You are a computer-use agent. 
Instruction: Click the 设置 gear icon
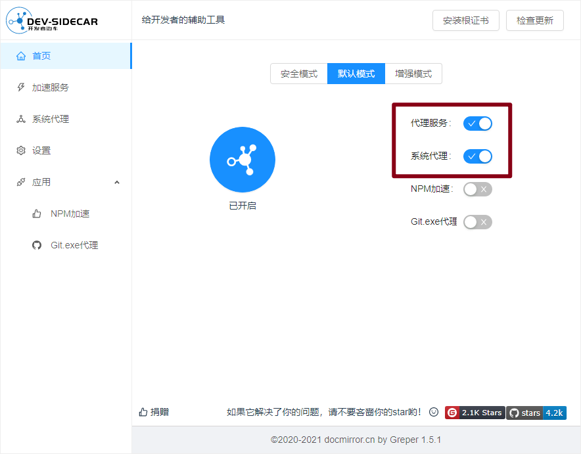click(21, 150)
